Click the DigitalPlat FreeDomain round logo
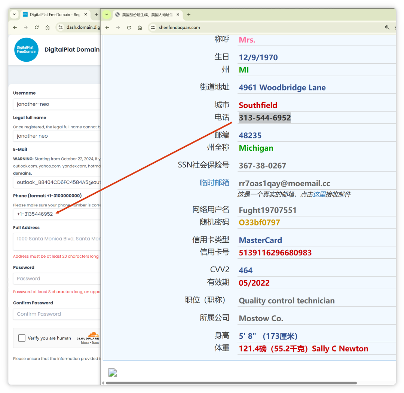Viewport: 404px width, 393px height. [26, 50]
